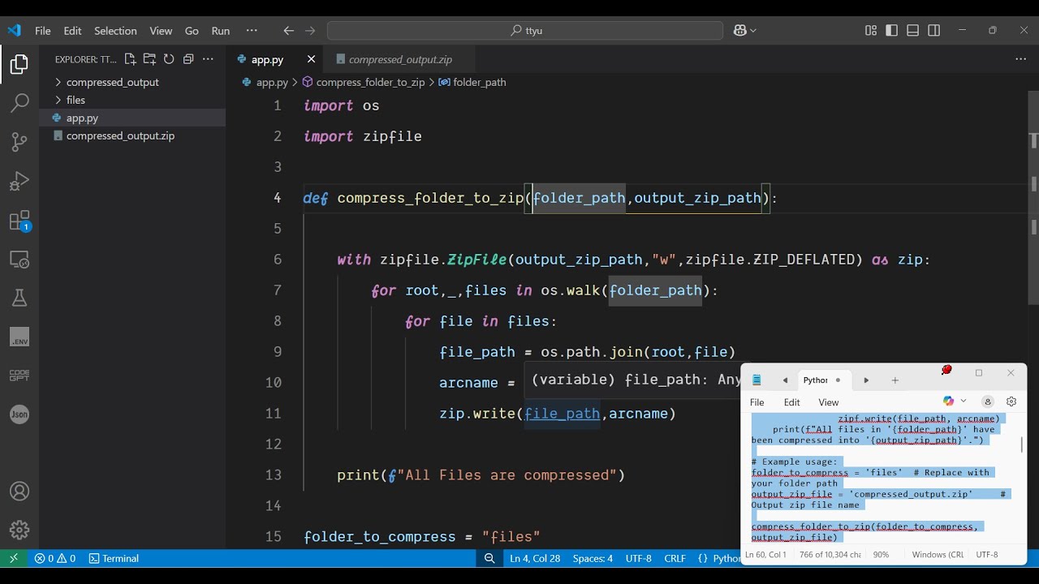
Task: Open the Json extension view
Action: [19, 414]
